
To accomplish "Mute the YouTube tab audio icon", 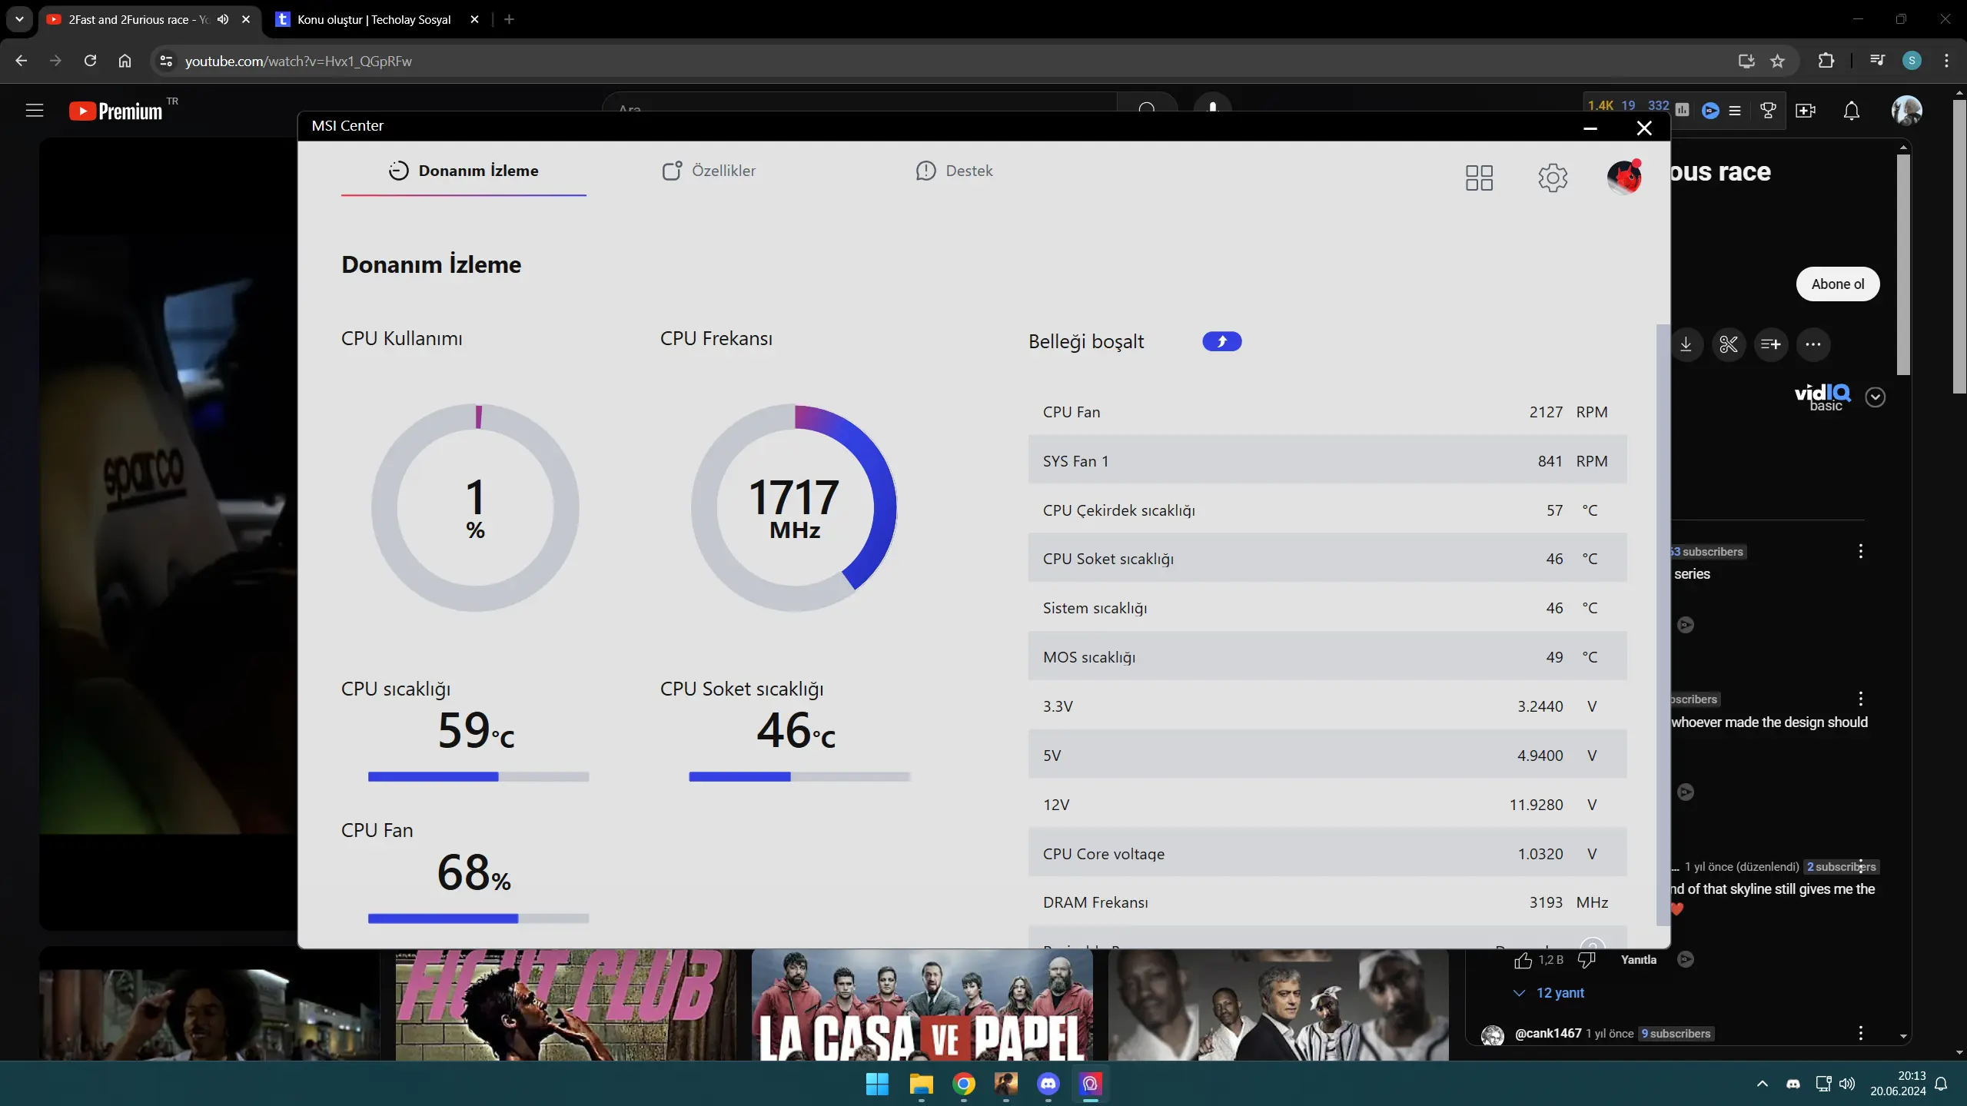I will [223, 19].
